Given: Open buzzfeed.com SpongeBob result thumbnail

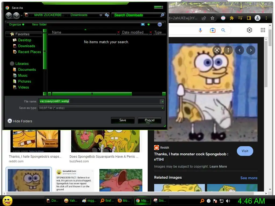Looking at the screenshot, I should point(105,141).
